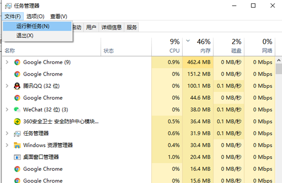Screen dimensions: 282x183
Task: Sort by the 网络 column header
Action: coord(259,47)
